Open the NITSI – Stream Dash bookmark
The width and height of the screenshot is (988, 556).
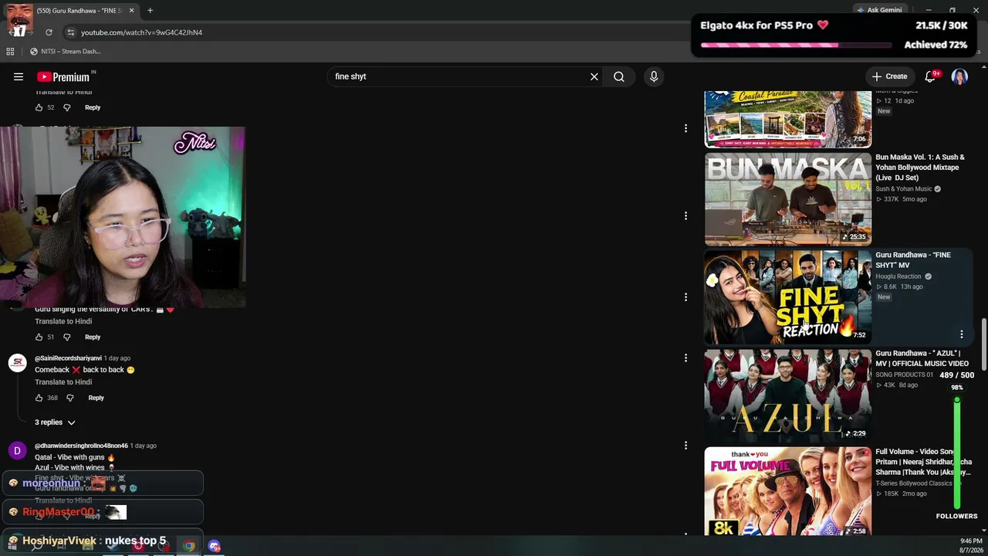[x=66, y=52]
